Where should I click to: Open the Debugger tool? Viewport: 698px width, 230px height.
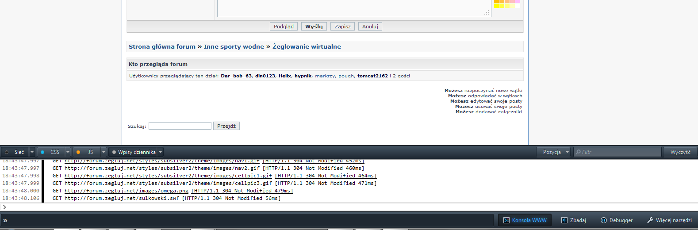tap(616, 220)
